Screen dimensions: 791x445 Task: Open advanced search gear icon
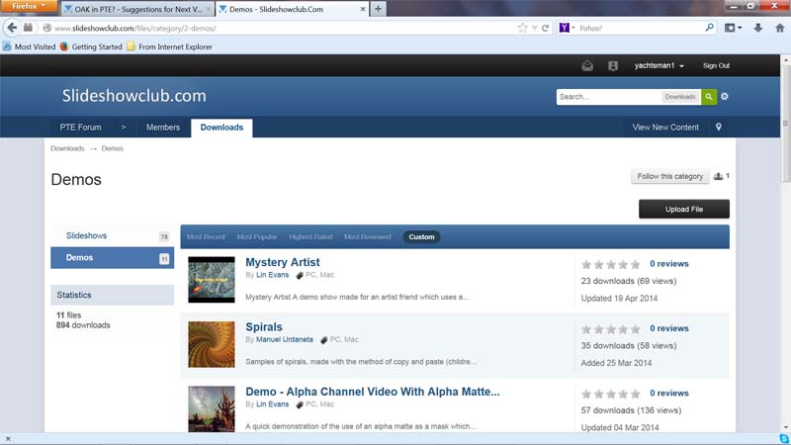725,96
